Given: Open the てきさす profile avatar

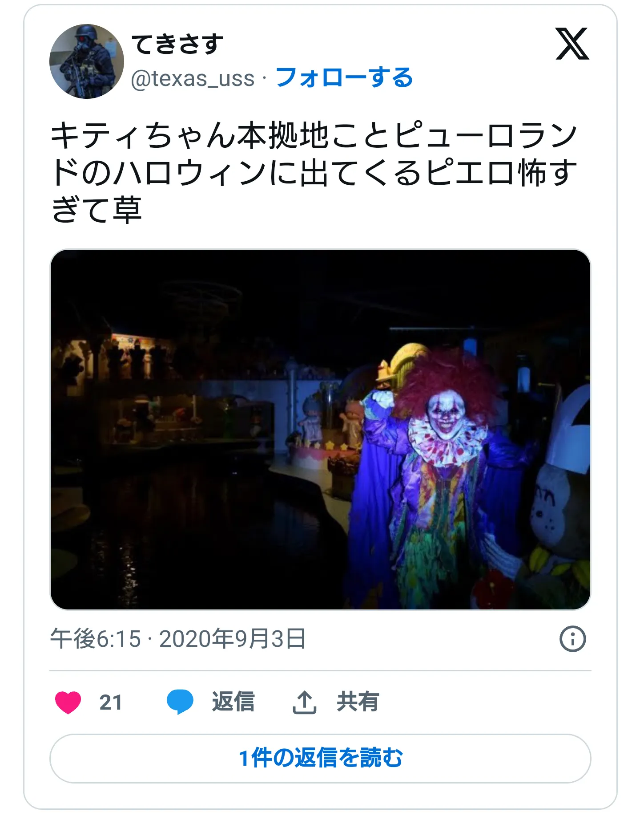Looking at the screenshot, I should tap(87, 61).
